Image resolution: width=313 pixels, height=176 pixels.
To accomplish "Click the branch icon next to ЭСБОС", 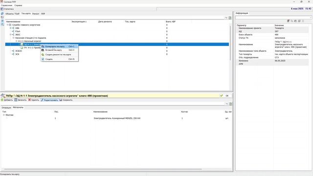I will (13, 51).
